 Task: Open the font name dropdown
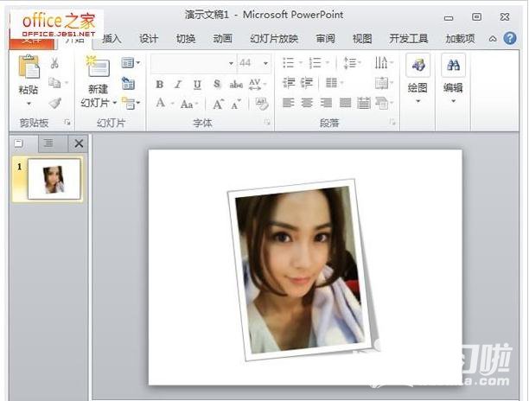coord(231,63)
